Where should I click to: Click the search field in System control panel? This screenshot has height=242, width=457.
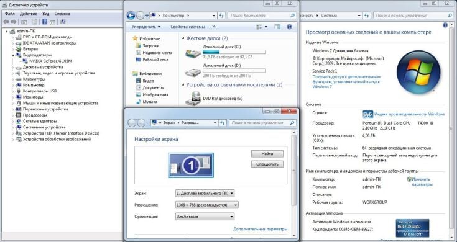click(x=413, y=16)
